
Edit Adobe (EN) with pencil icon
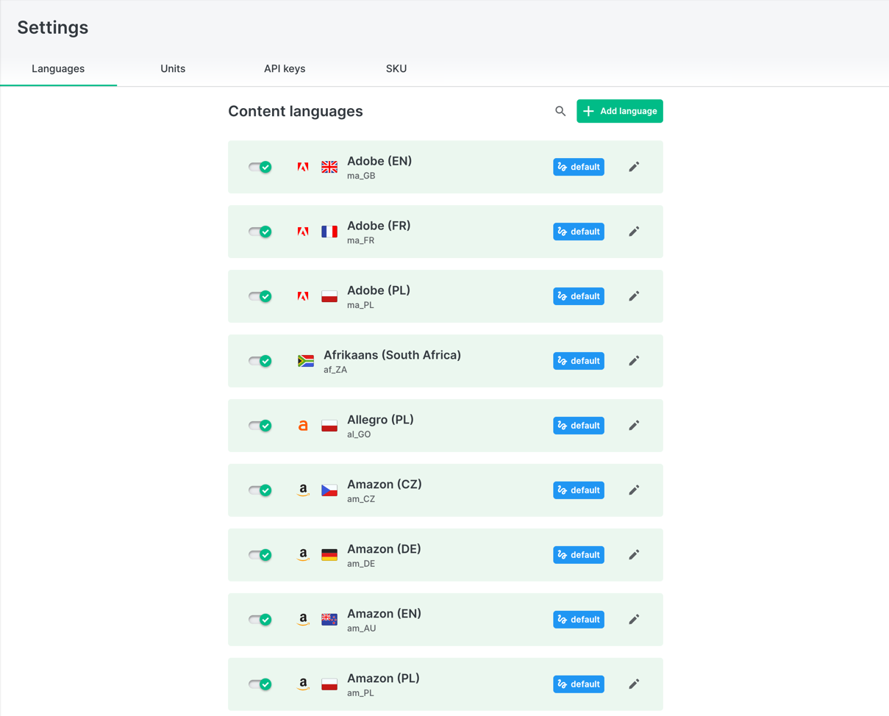click(634, 167)
